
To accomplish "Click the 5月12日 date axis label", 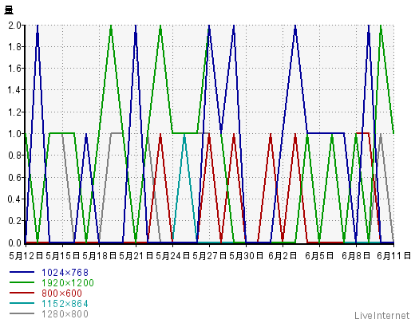I will 26,256.
